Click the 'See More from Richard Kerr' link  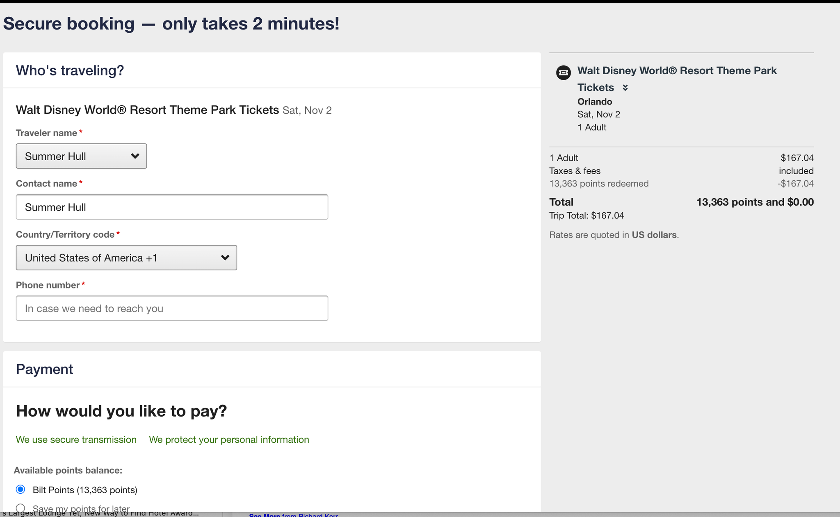(293, 515)
